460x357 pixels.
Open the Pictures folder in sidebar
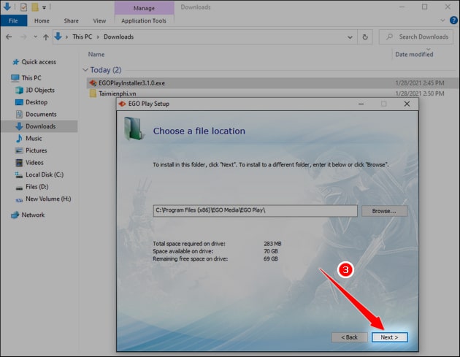click(36, 150)
